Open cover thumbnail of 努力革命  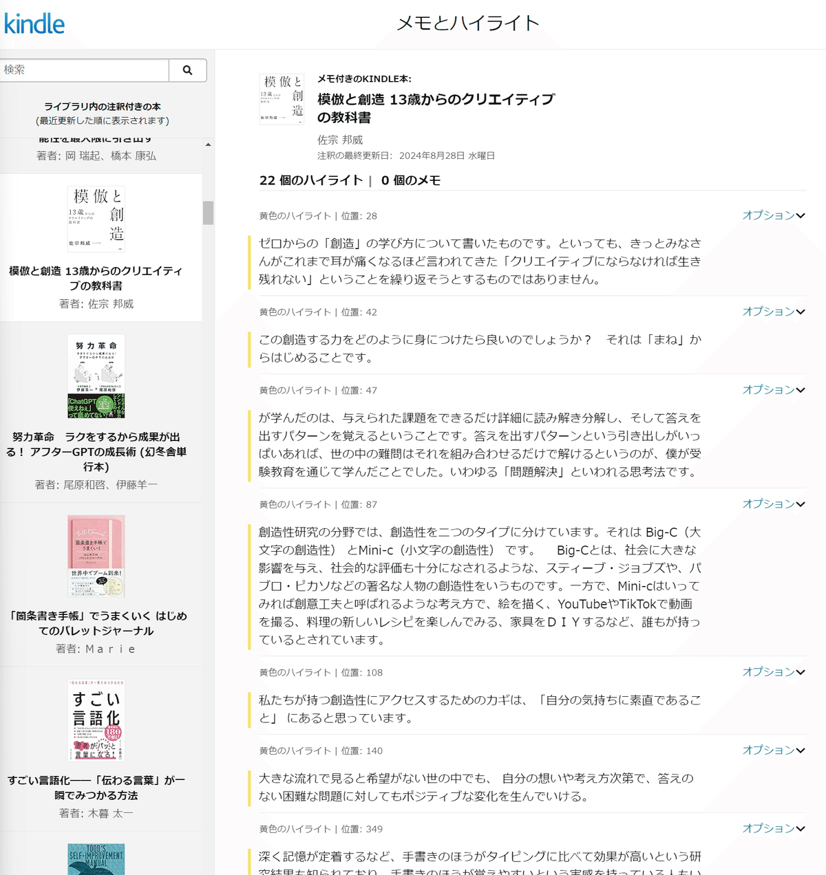[96, 377]
